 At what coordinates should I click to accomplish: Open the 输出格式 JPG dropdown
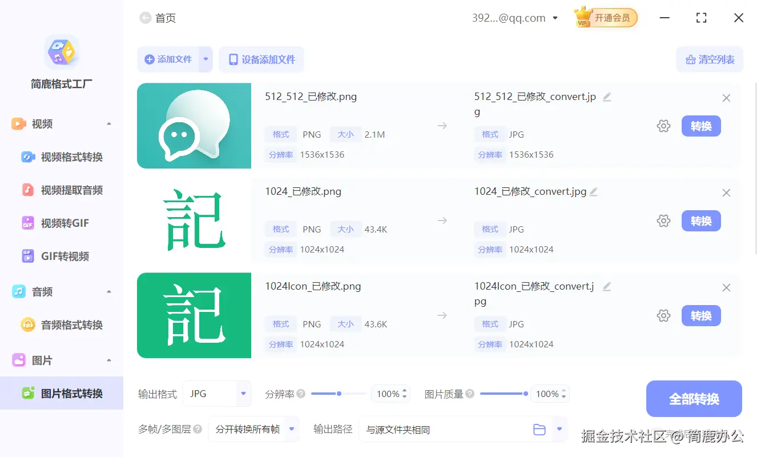pyautogui.click(x=217, y=394)
